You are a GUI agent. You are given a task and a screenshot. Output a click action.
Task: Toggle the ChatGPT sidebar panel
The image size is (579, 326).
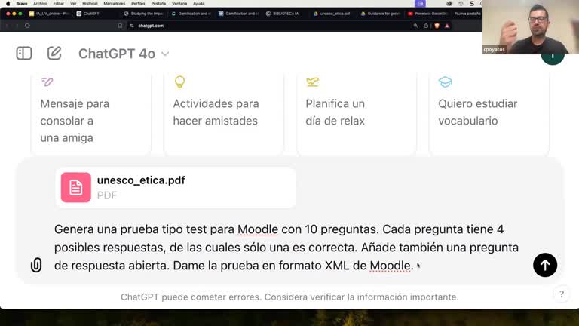pos(24,54)
